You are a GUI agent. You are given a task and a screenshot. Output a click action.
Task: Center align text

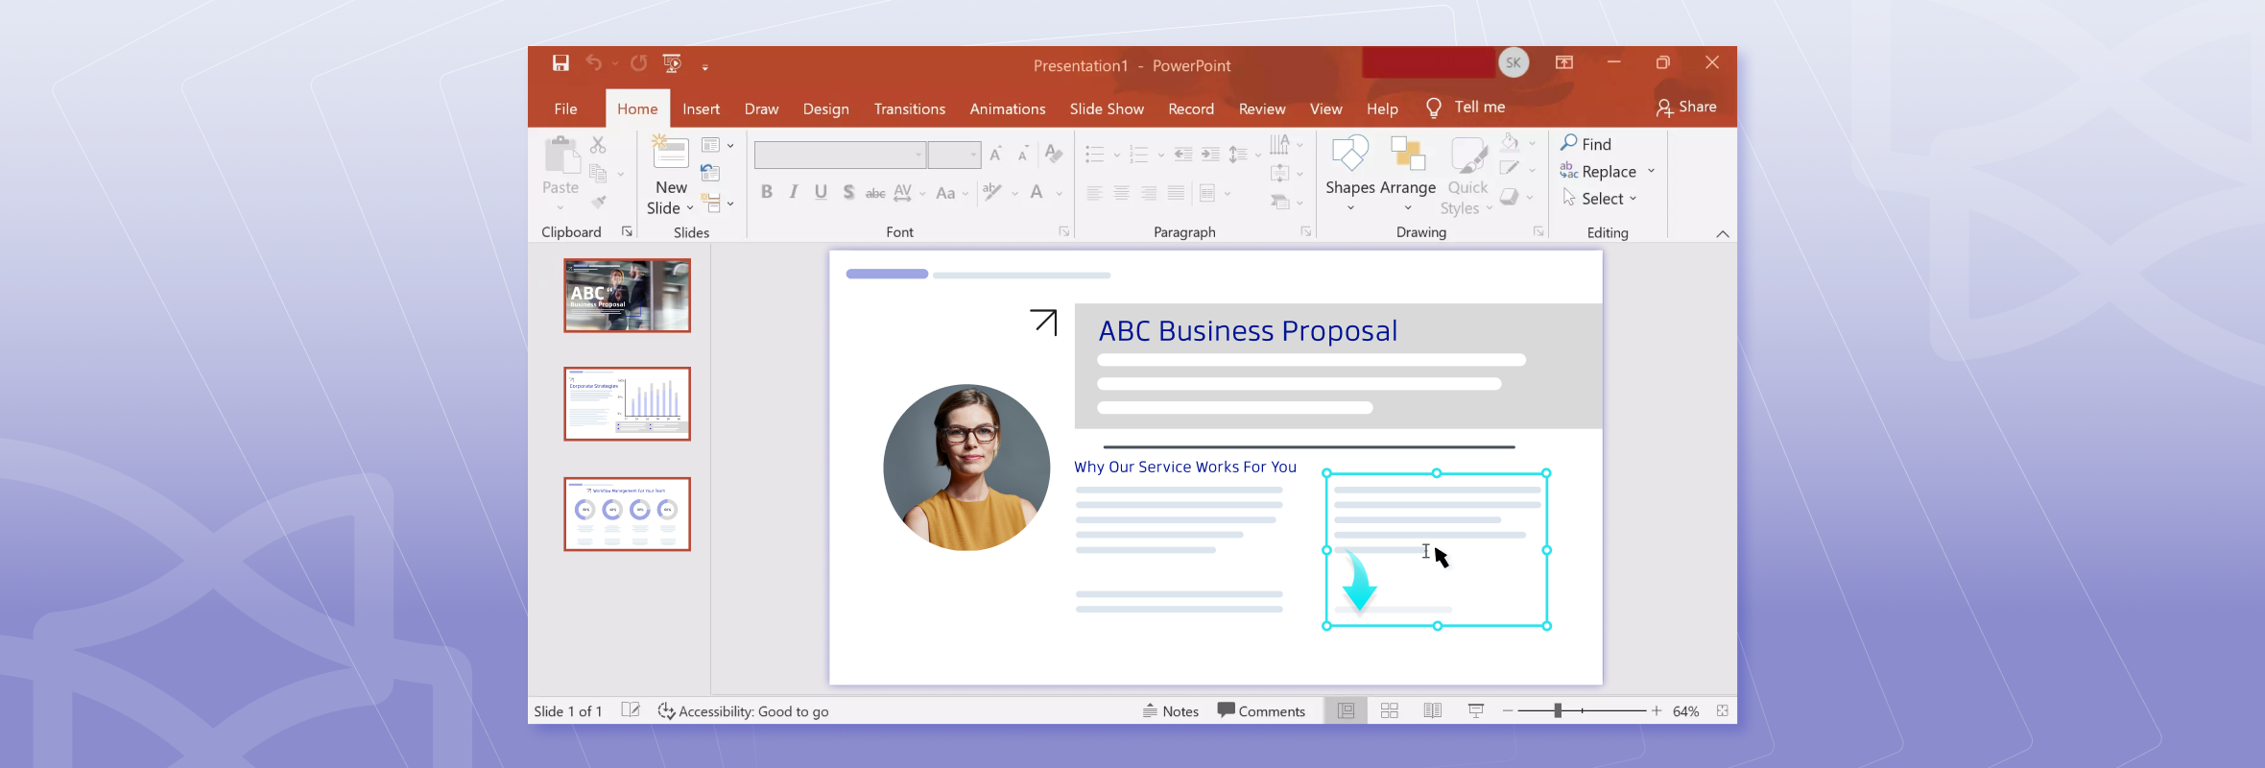click(x=1121, y=193)
